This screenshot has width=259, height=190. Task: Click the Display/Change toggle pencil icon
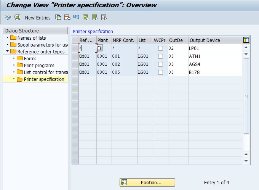(x=8, y=18)
